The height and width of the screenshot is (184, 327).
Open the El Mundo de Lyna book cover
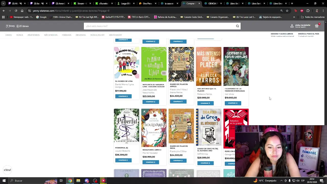click(126, 63)
